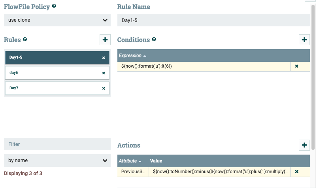
Task: Add a new action with plus icon
Action: click(304, 145)
